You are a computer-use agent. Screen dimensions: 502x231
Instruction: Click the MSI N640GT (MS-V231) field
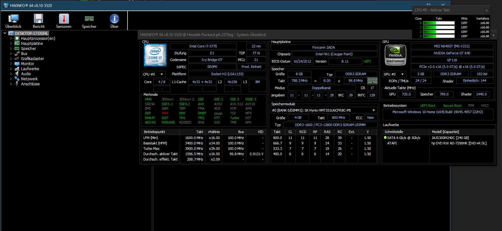[452, 46]
